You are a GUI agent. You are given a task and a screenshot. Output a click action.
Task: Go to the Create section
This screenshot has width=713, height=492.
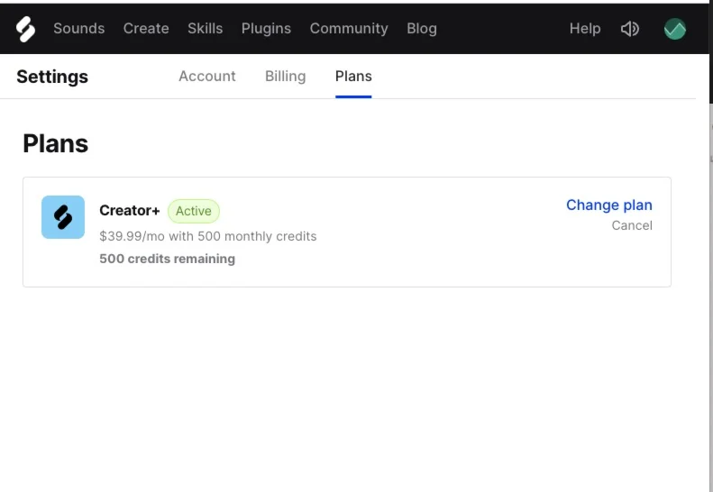coord(146,29)
